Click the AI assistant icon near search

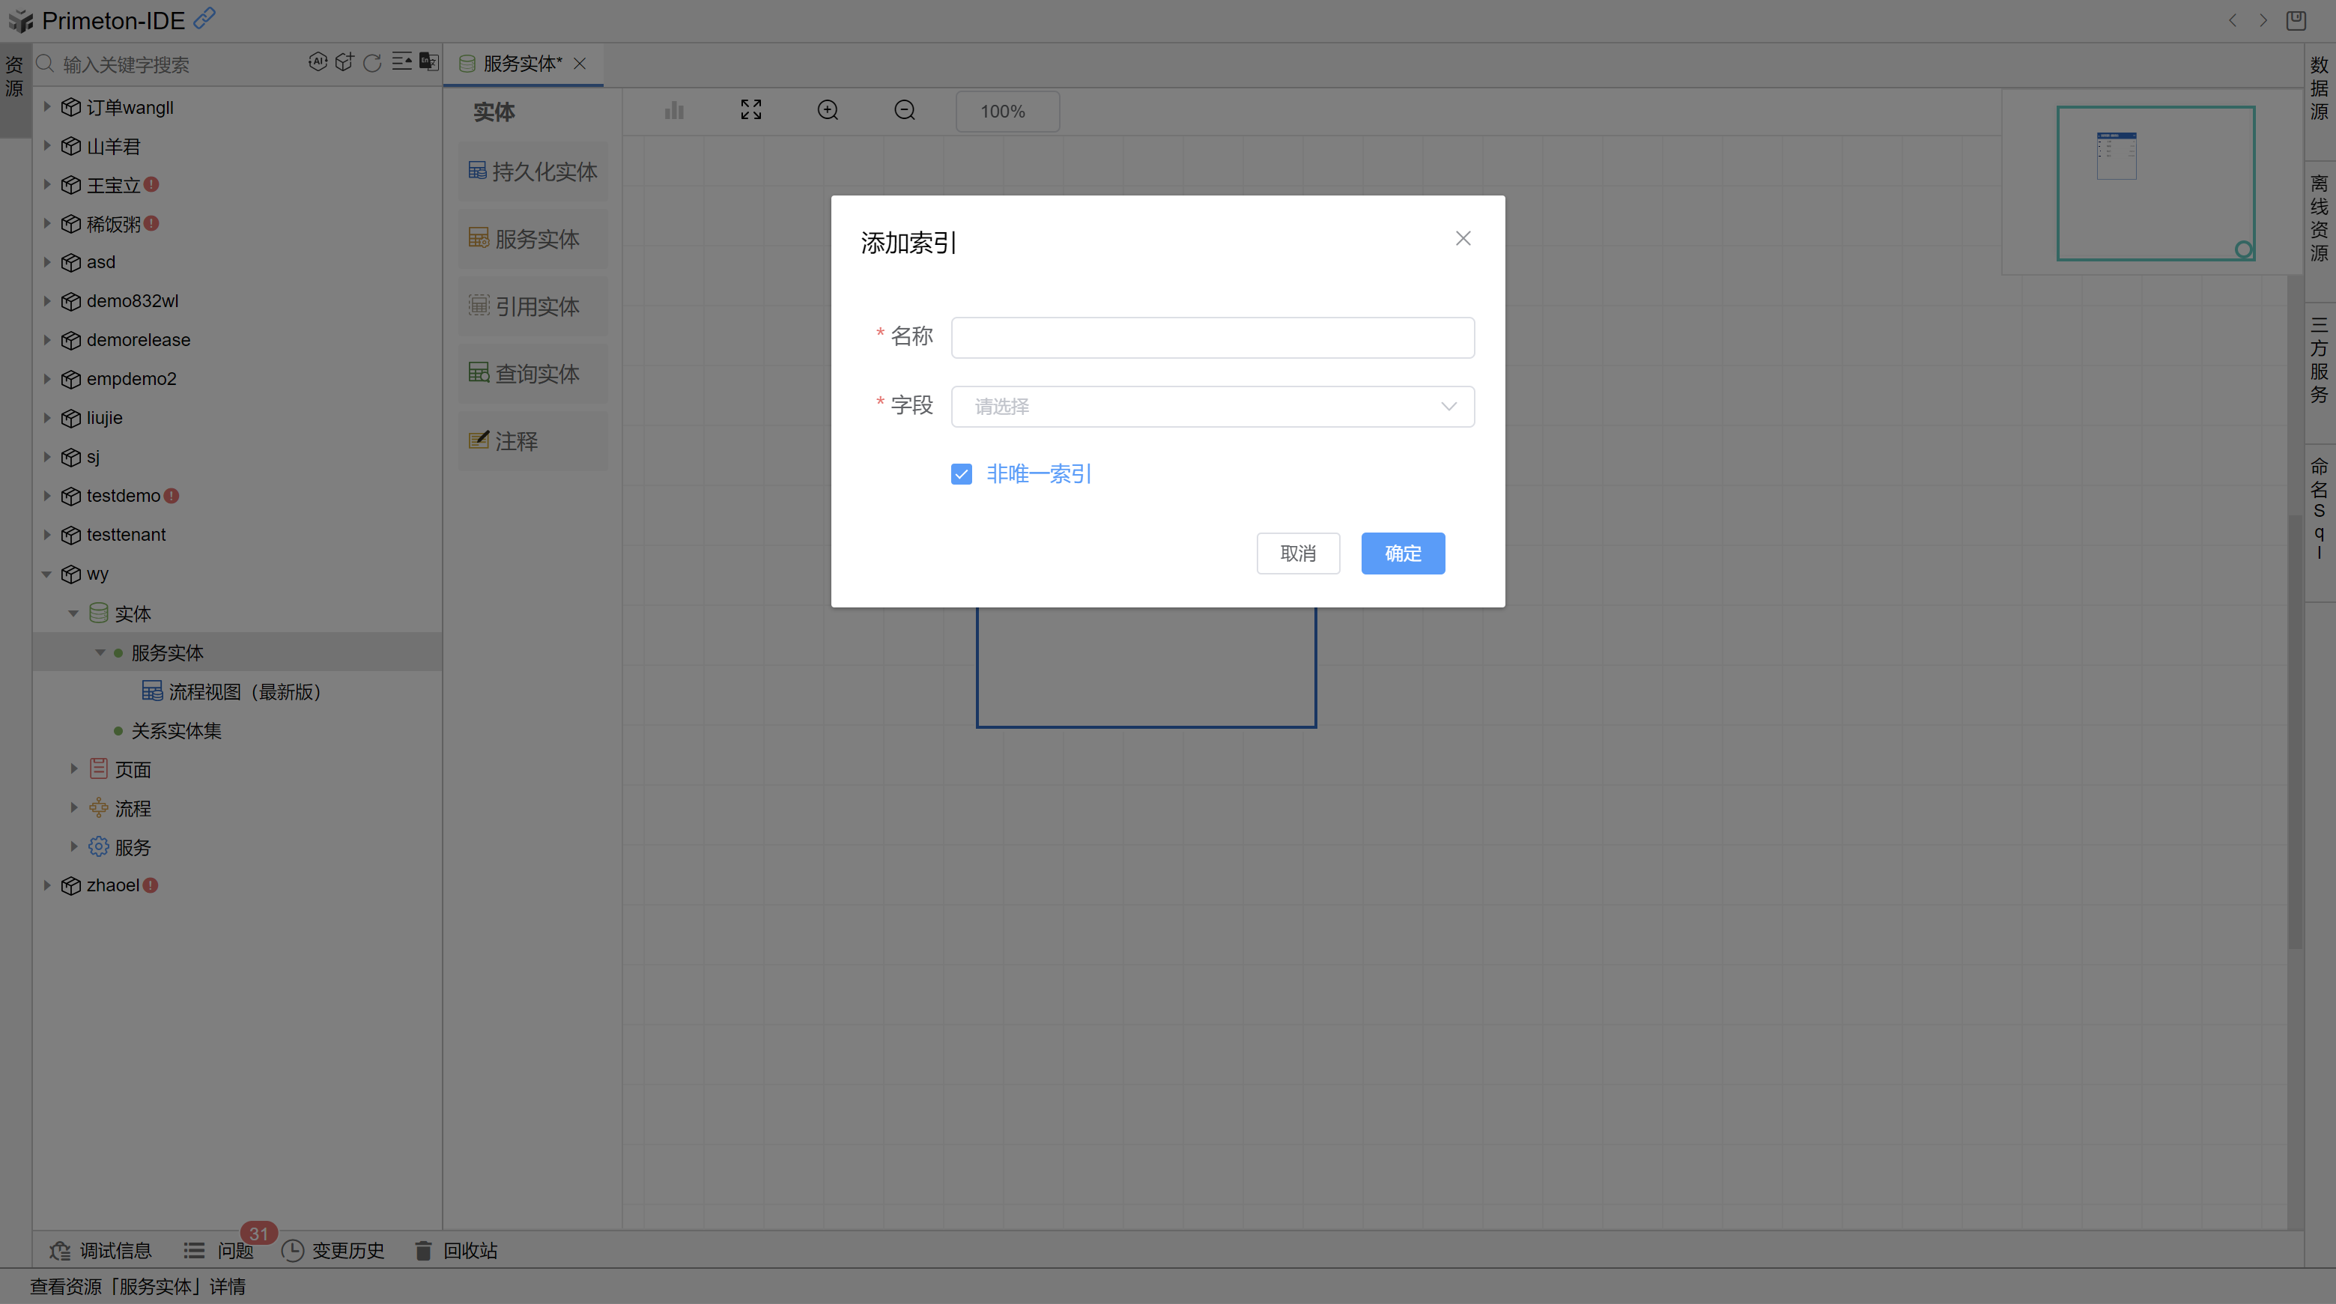(x=318, y=61)
